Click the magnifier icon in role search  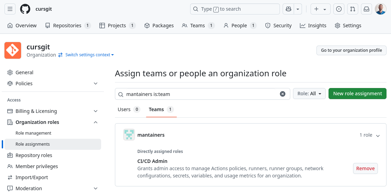(x=121, y=94)
